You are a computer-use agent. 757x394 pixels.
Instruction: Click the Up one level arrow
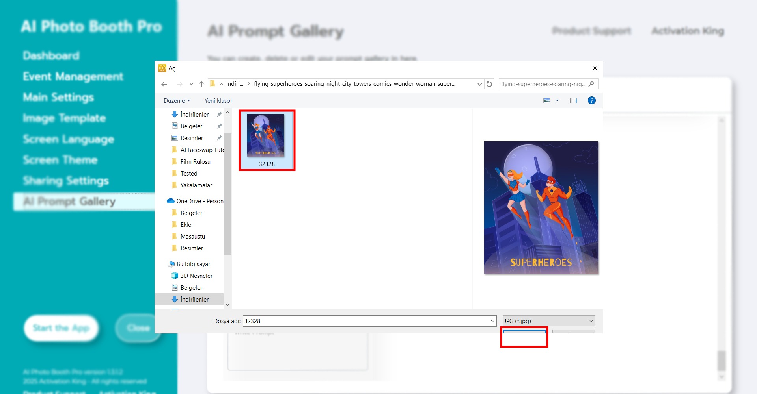[x=201, y=84]
